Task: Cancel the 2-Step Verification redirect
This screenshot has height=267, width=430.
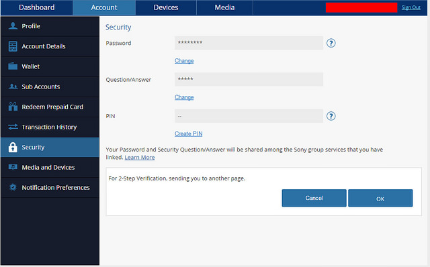Action: 314,198
